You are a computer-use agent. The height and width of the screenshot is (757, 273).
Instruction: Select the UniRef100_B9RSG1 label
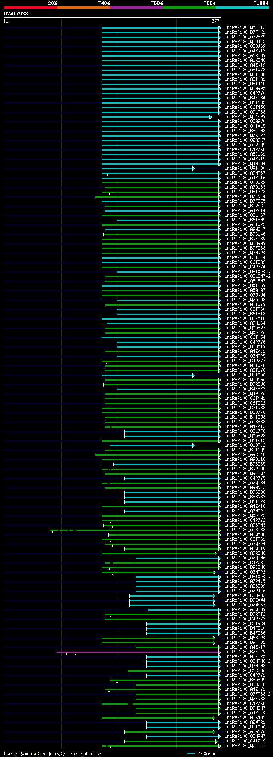coord(245,206)
